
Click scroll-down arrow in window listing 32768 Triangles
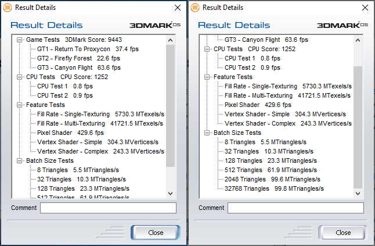tap(358, 194)
